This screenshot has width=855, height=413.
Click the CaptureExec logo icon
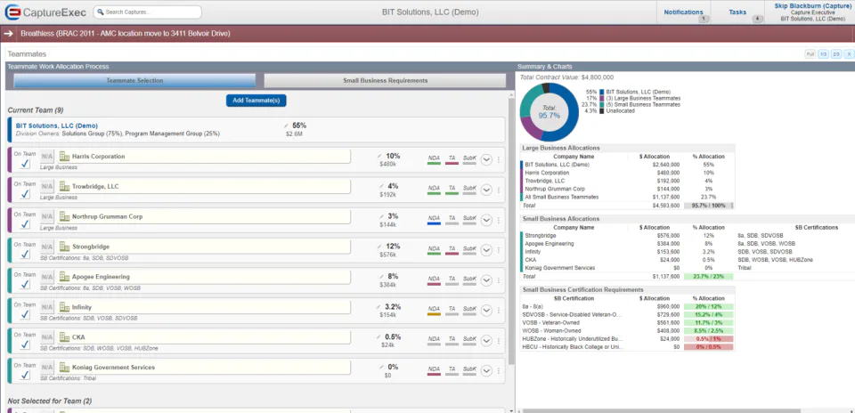tap(12, 12)
